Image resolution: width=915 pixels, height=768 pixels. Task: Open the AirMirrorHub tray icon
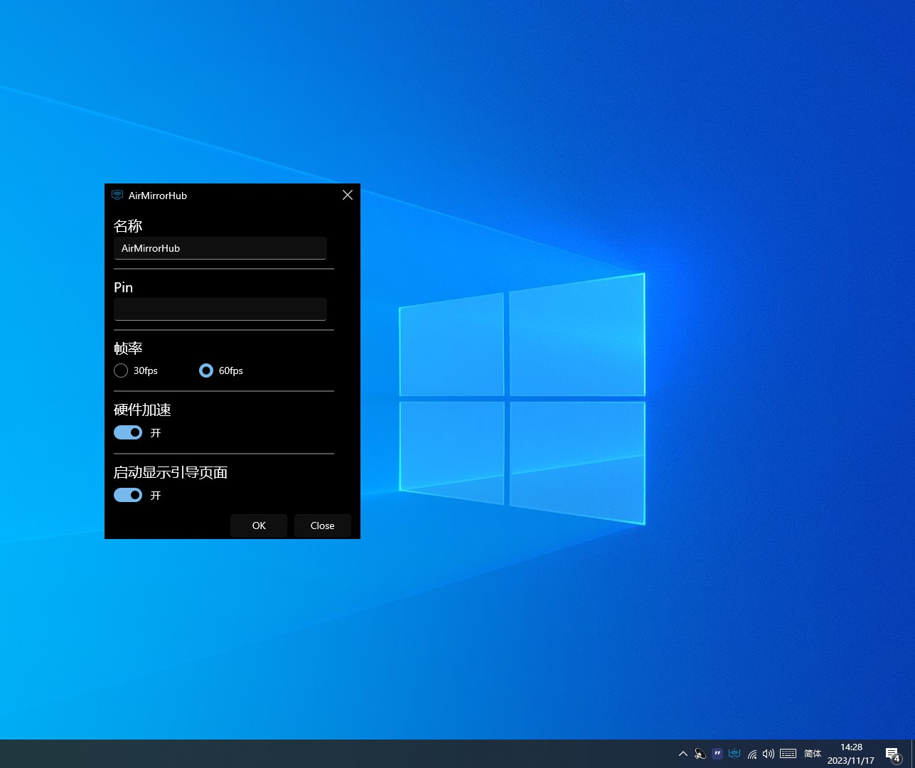734,754
